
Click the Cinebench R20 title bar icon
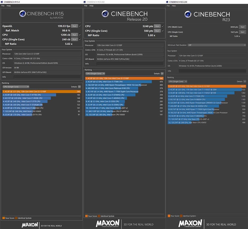(85, 2)
